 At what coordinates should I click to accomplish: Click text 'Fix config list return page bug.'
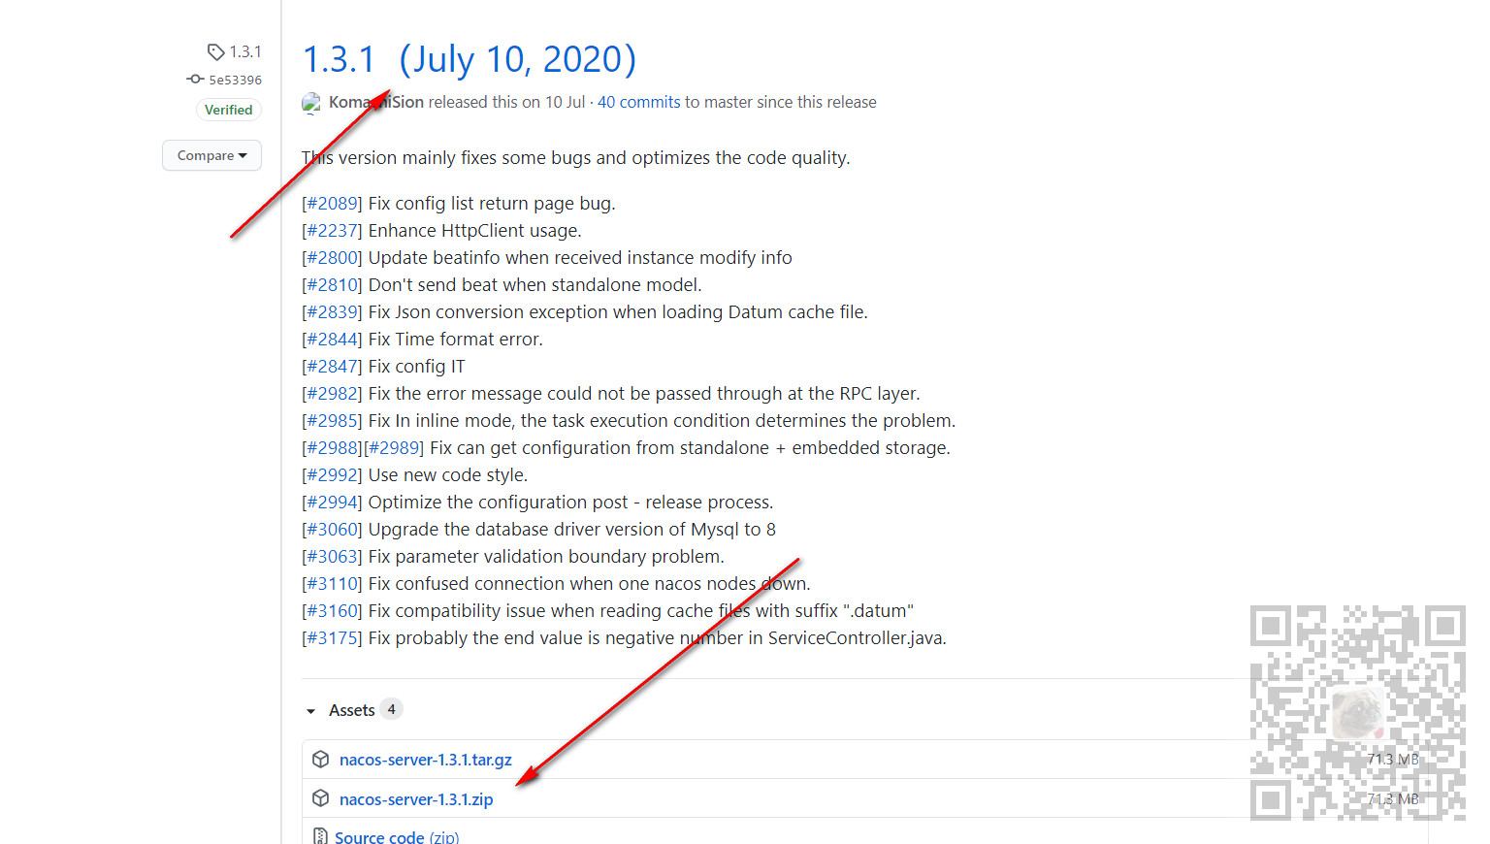pyautogui.click(x=492, y=203)
